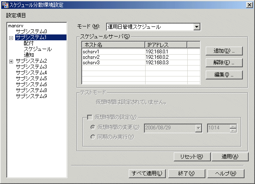Click IP address 192.168.0.3 cell
Screen dimensions: 255x184
[166, 63]
